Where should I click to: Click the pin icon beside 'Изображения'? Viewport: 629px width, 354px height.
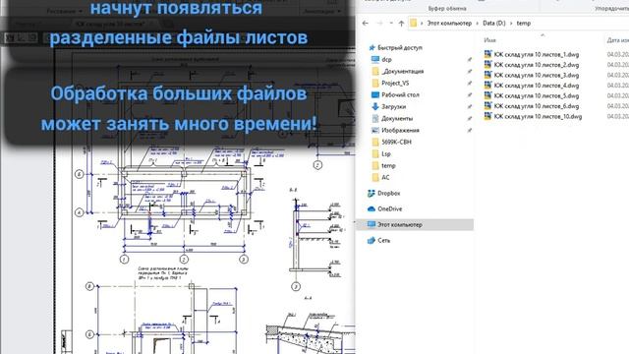coord(470,131)
